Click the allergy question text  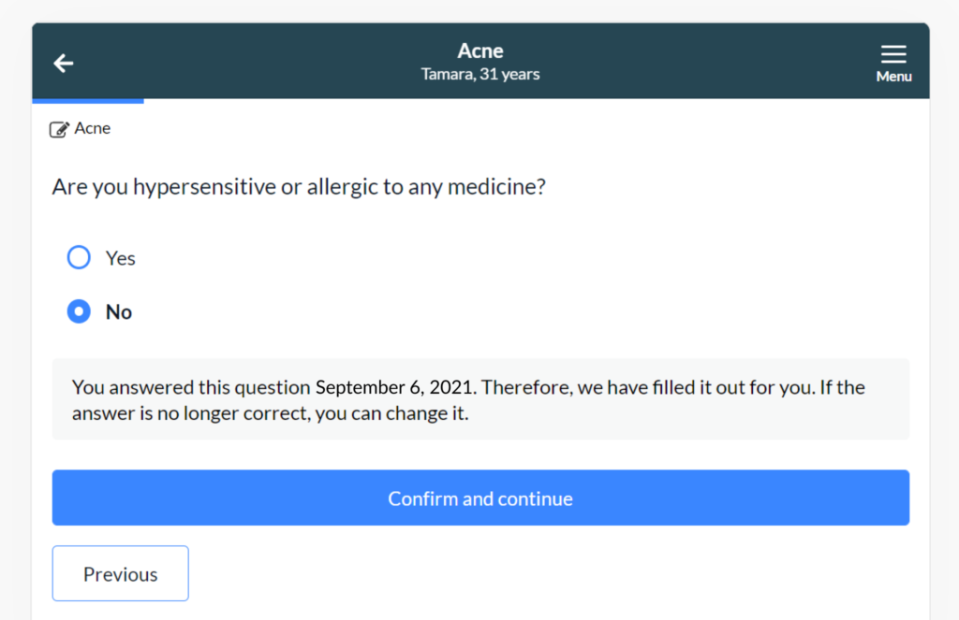[x=299, y=186]
